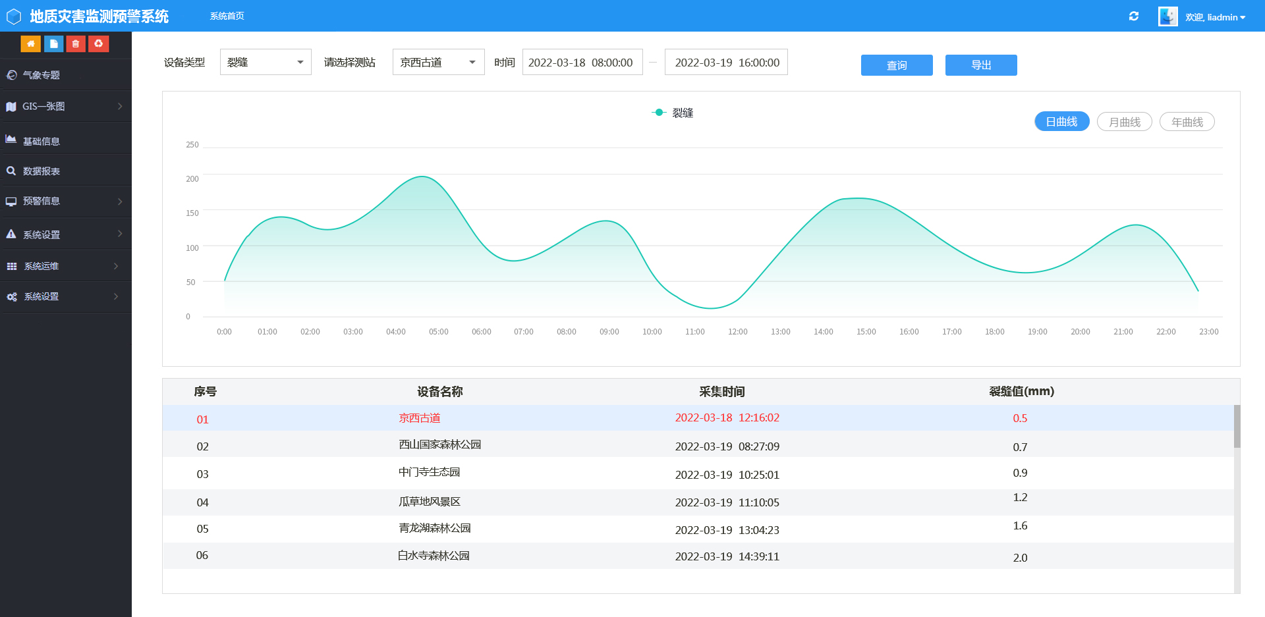Screen dimensions: 1265x617
Task: Switch chart to 年曲线 view
Action: coord(1187,122)
